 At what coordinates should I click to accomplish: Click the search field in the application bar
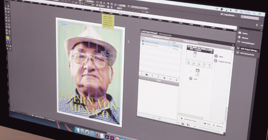[250, 18]
